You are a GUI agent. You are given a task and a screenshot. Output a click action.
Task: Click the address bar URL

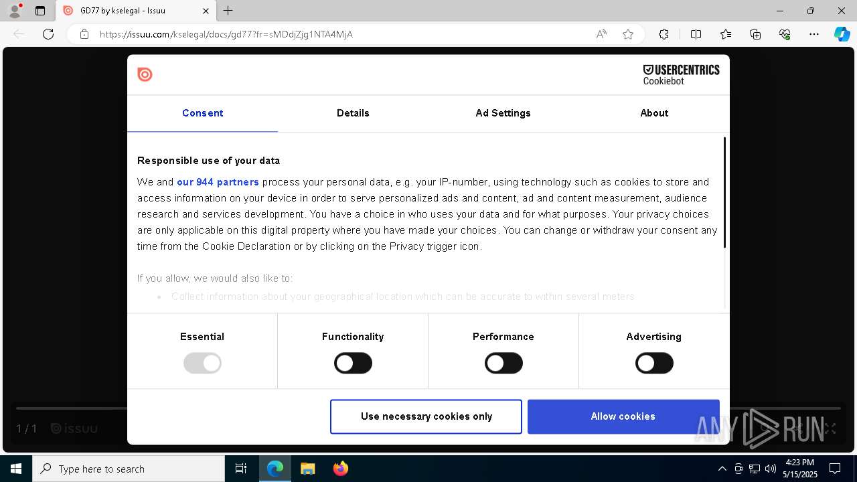pos(226,34)
